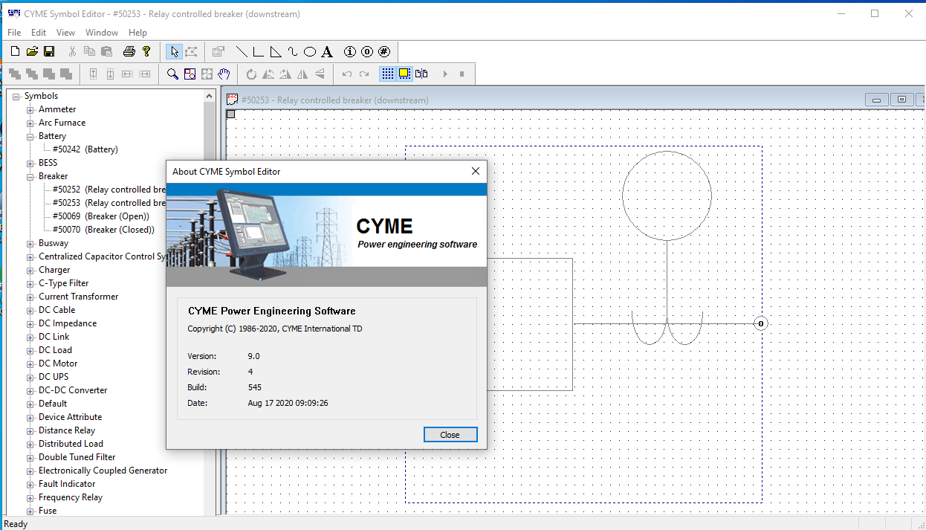Open help via yellow question mark
Viewport: 926px width, 530px height.
146,51
